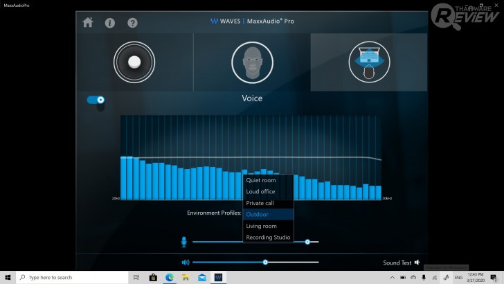Select Quiet room profile
504x284 pixels.
click(268, 180)
